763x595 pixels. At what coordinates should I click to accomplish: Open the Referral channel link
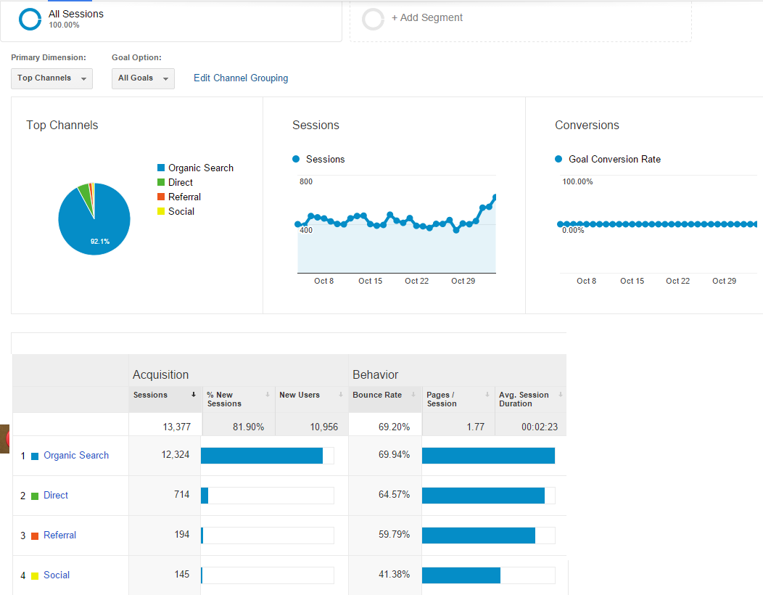coord(60,535)
